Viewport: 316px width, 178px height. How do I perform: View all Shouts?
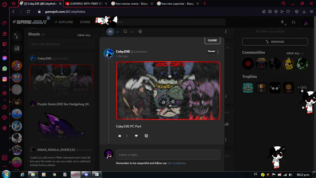click(x=84, y=35)
